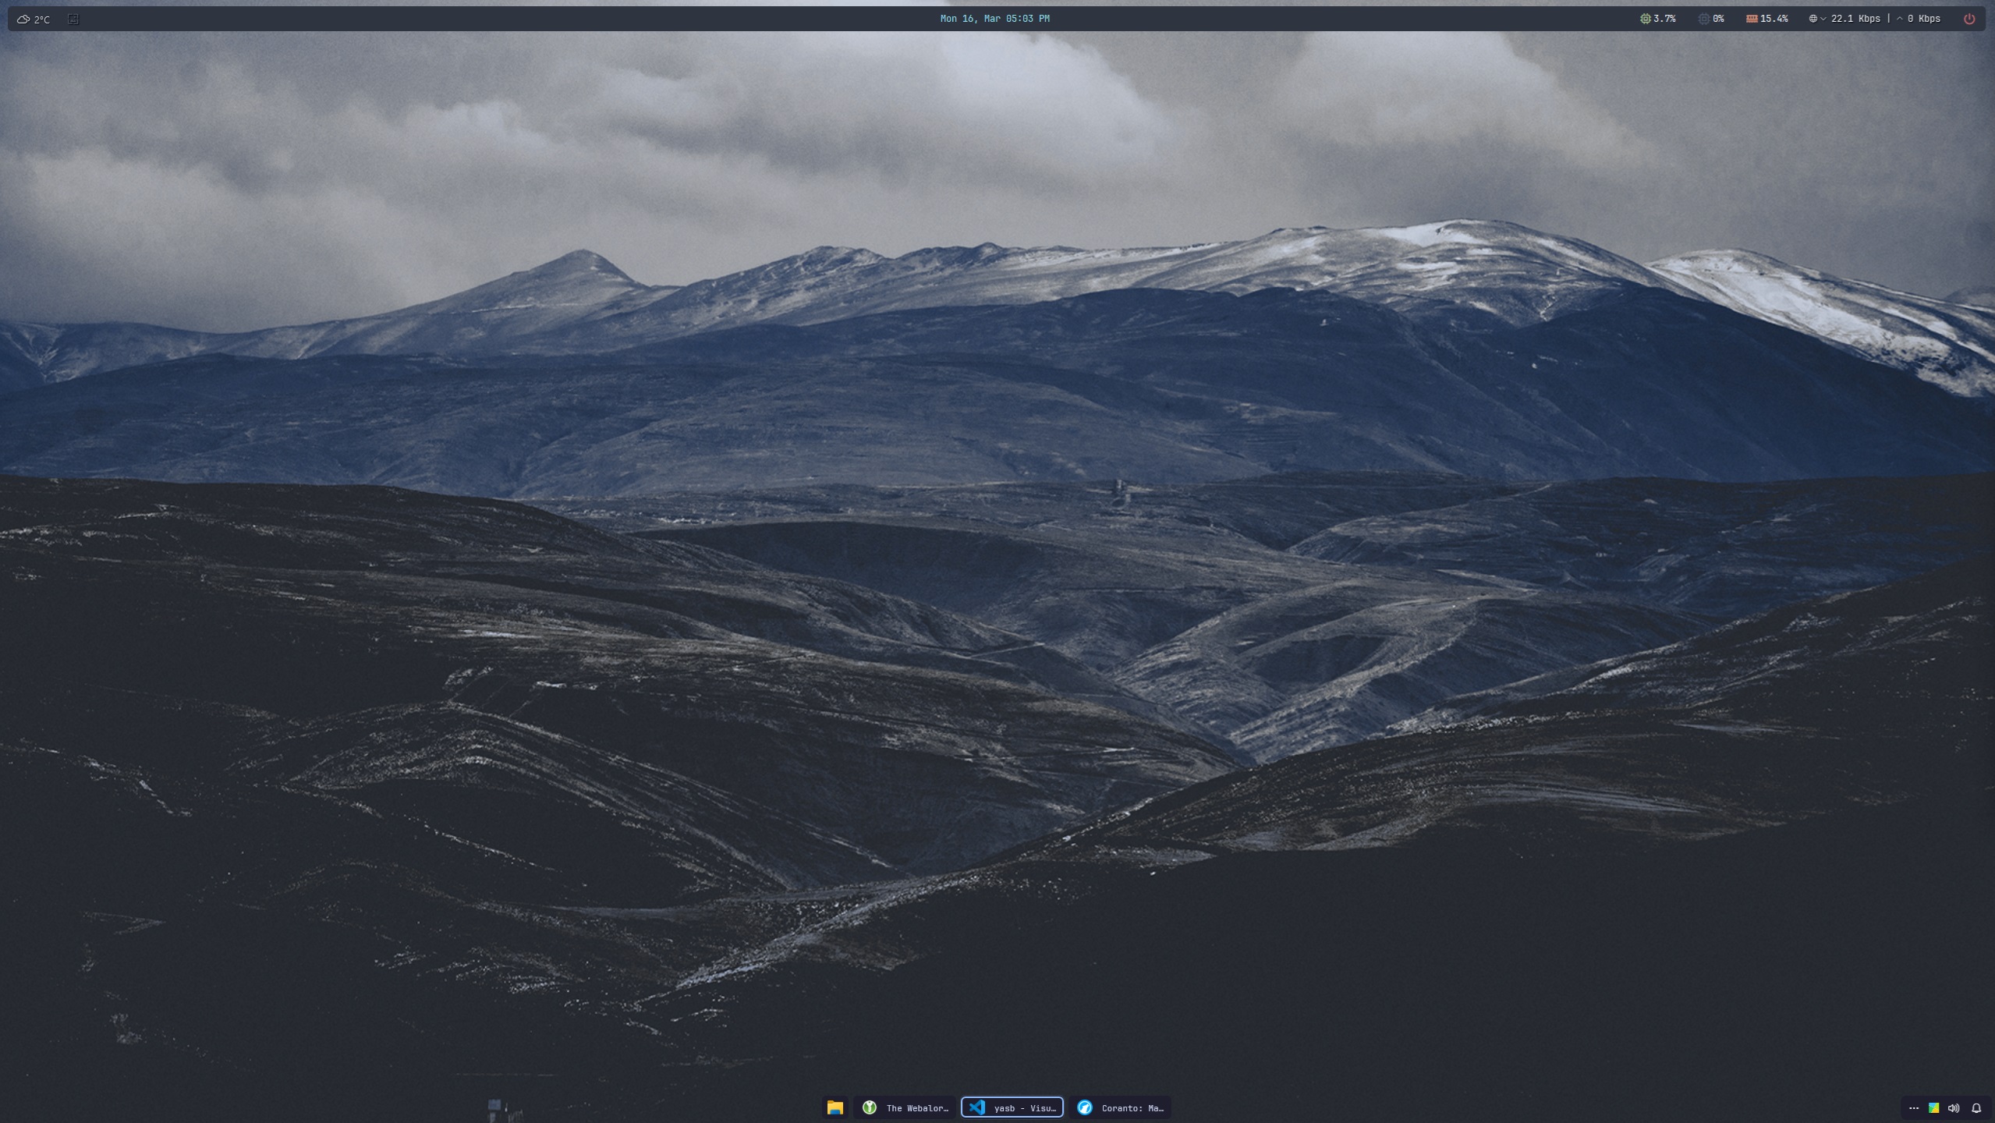Open the weather widget showing 2°C
The width and height of the screenshot is (1995, 1123).
pos(34,19)
